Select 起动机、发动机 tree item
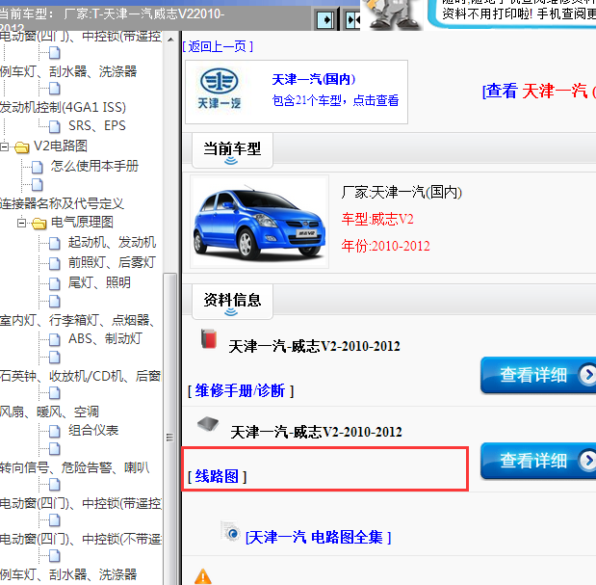Image resolution: width=596 pixels, height=585 pixels. (112, 242)
